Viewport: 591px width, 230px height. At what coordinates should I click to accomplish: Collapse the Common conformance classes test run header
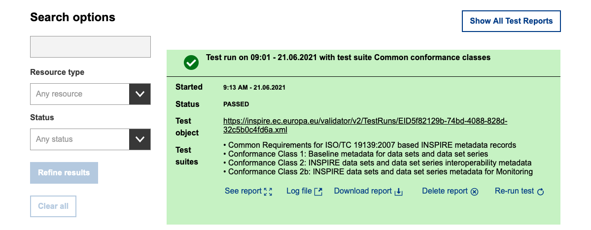point(348,58)
